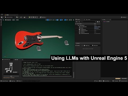Open play mode options three-dot menu
Viewport: 128px width, 96px height.
coord(37,17)
